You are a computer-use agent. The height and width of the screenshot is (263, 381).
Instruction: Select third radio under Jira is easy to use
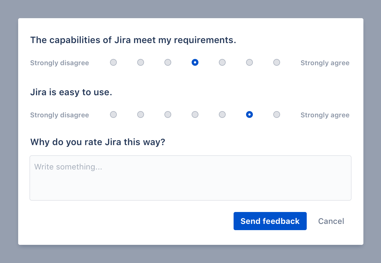(x=168, y=114)
